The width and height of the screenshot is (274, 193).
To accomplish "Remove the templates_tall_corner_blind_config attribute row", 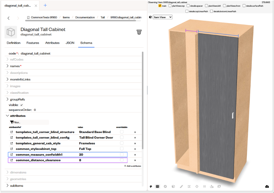I will (x=135, y=138).
